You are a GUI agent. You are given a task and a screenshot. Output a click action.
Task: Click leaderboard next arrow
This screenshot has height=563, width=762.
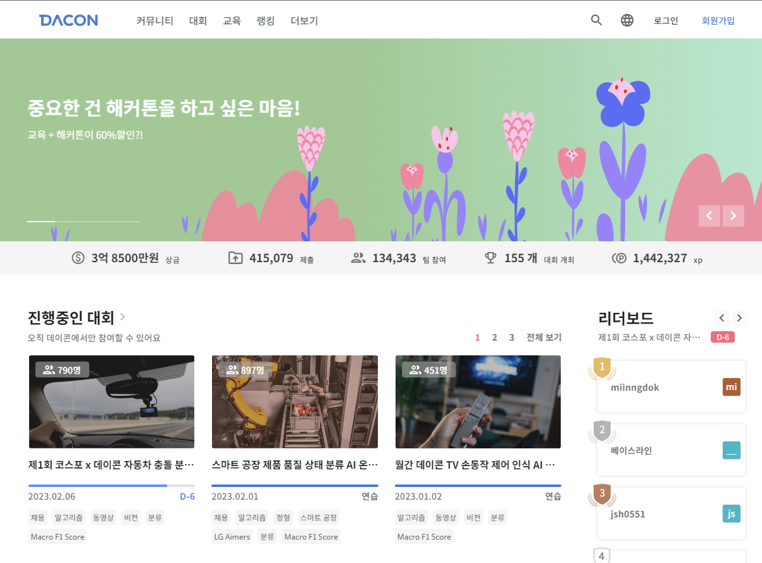[739, 318]
